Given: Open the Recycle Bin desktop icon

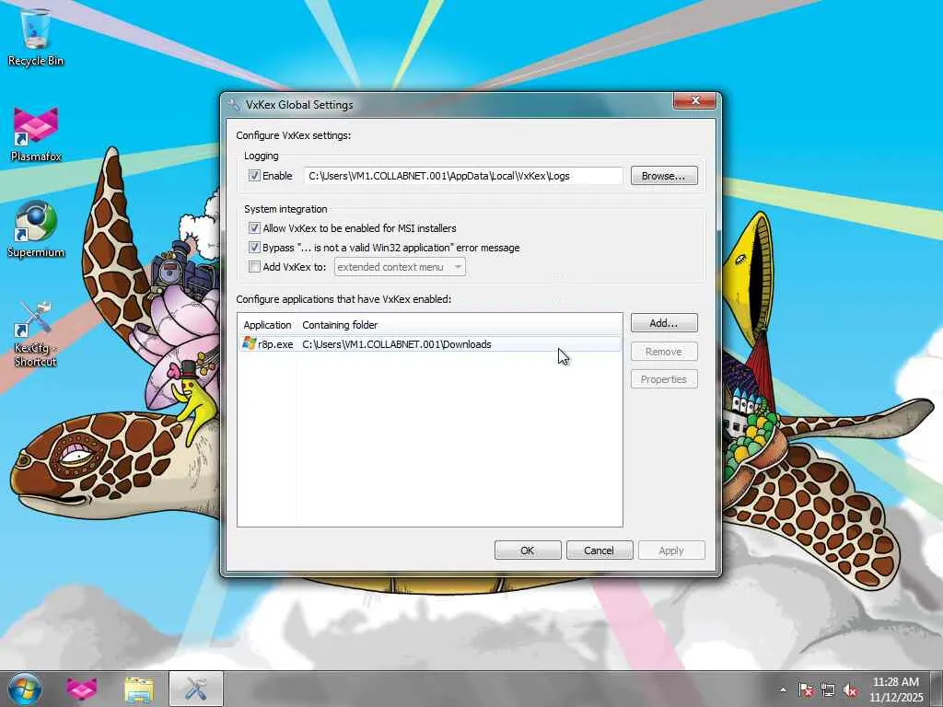Looking at the screenshot, I should (36, 36).
